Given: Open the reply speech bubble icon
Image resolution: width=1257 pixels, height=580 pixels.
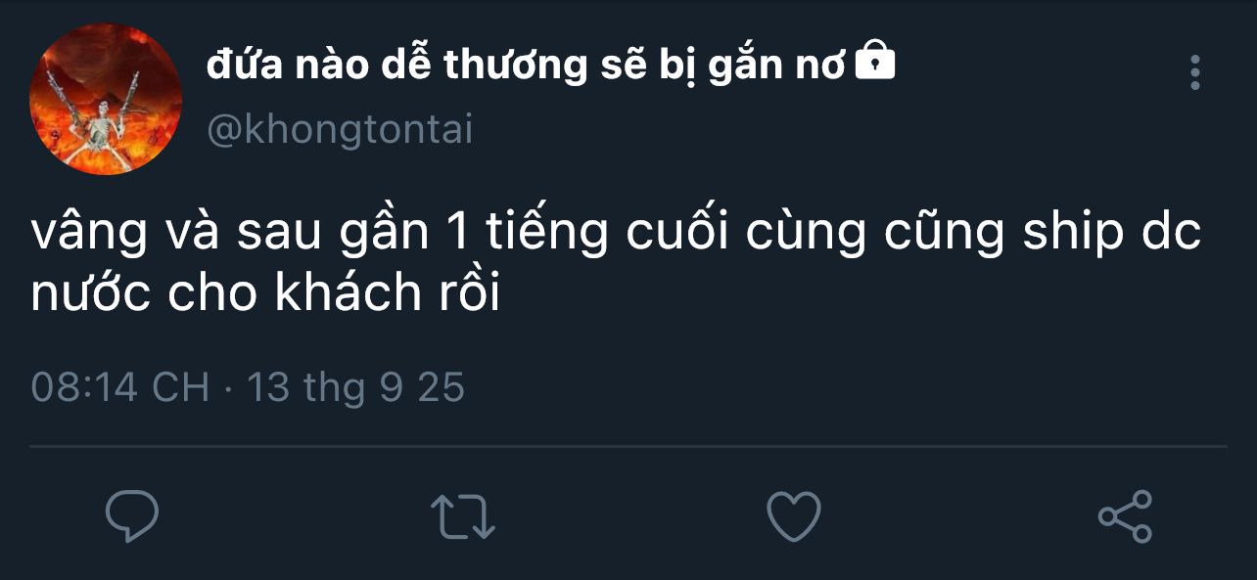Looking at the screenshot, I should pos(132,516).
